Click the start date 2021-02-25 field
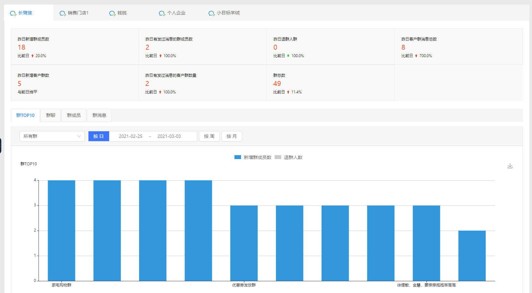Viewport: 532px width, 293px height. (x=131, y=136)
